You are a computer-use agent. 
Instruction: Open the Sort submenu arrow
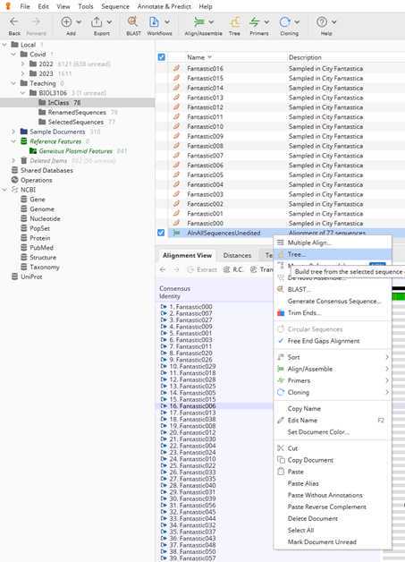tap(387, 357)
